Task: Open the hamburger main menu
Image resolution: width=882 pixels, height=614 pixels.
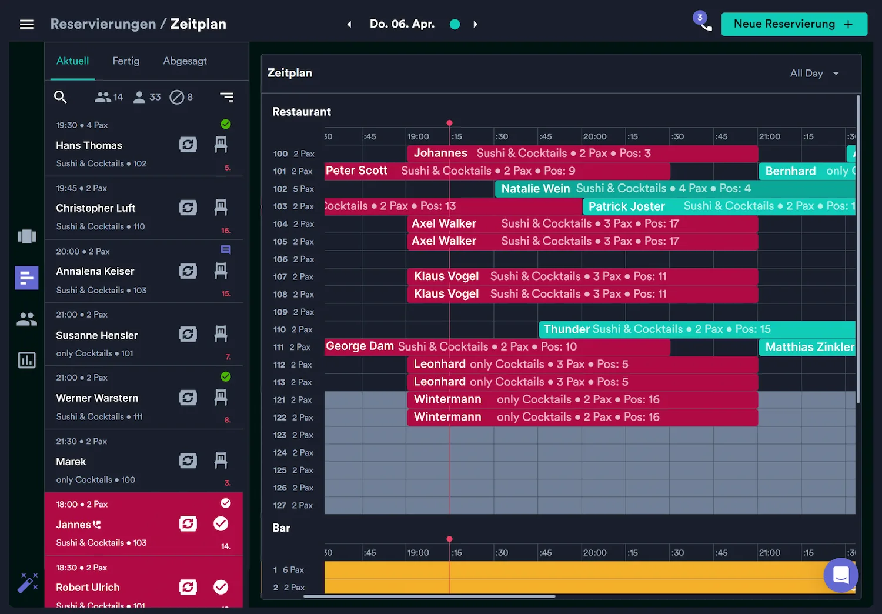Action: 26,24
